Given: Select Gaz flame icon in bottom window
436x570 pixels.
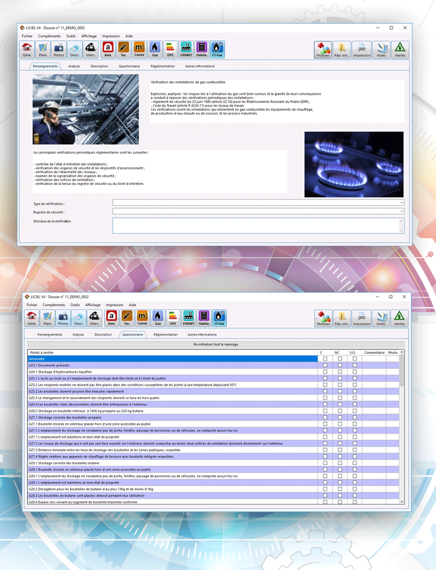Looking at the screenshot, I should point(158,318).
